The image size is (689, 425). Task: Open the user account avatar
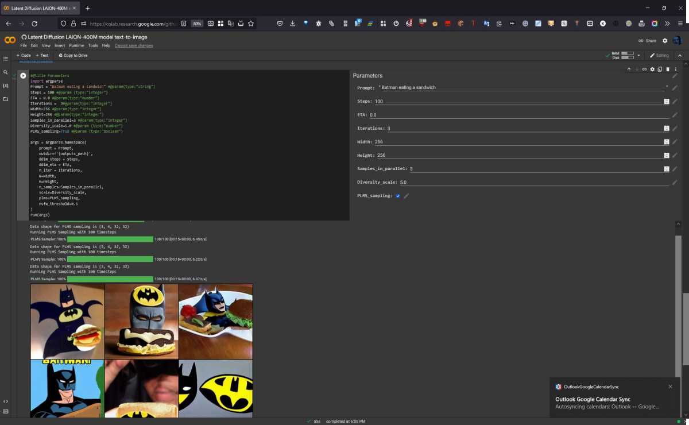pos(678,40)
